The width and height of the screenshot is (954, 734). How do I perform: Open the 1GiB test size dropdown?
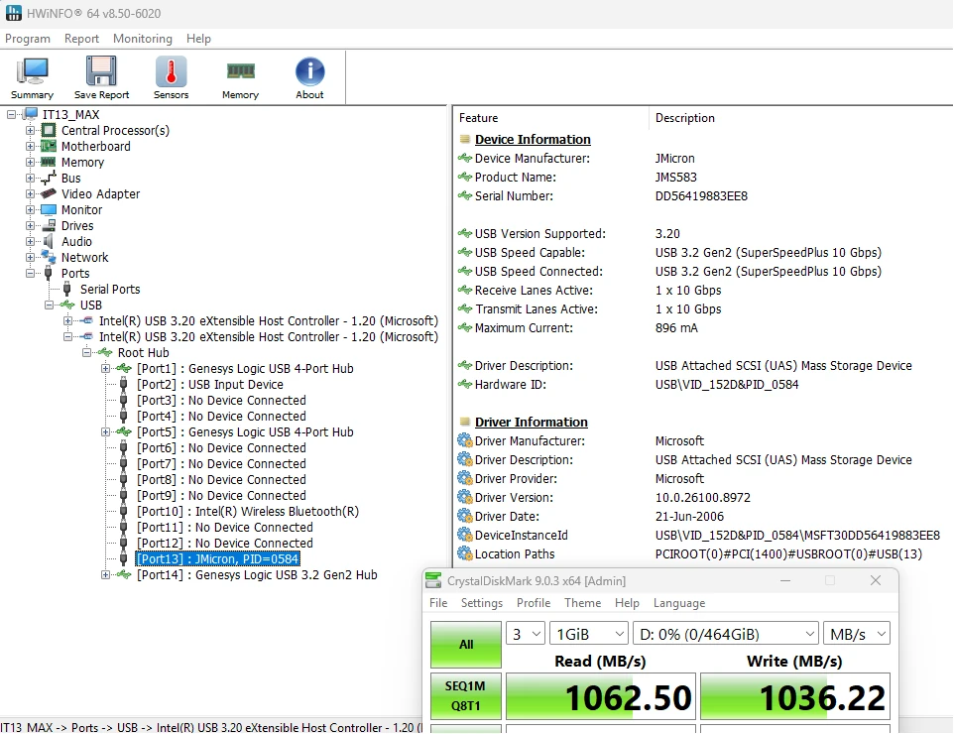click(x=588, y=634)
